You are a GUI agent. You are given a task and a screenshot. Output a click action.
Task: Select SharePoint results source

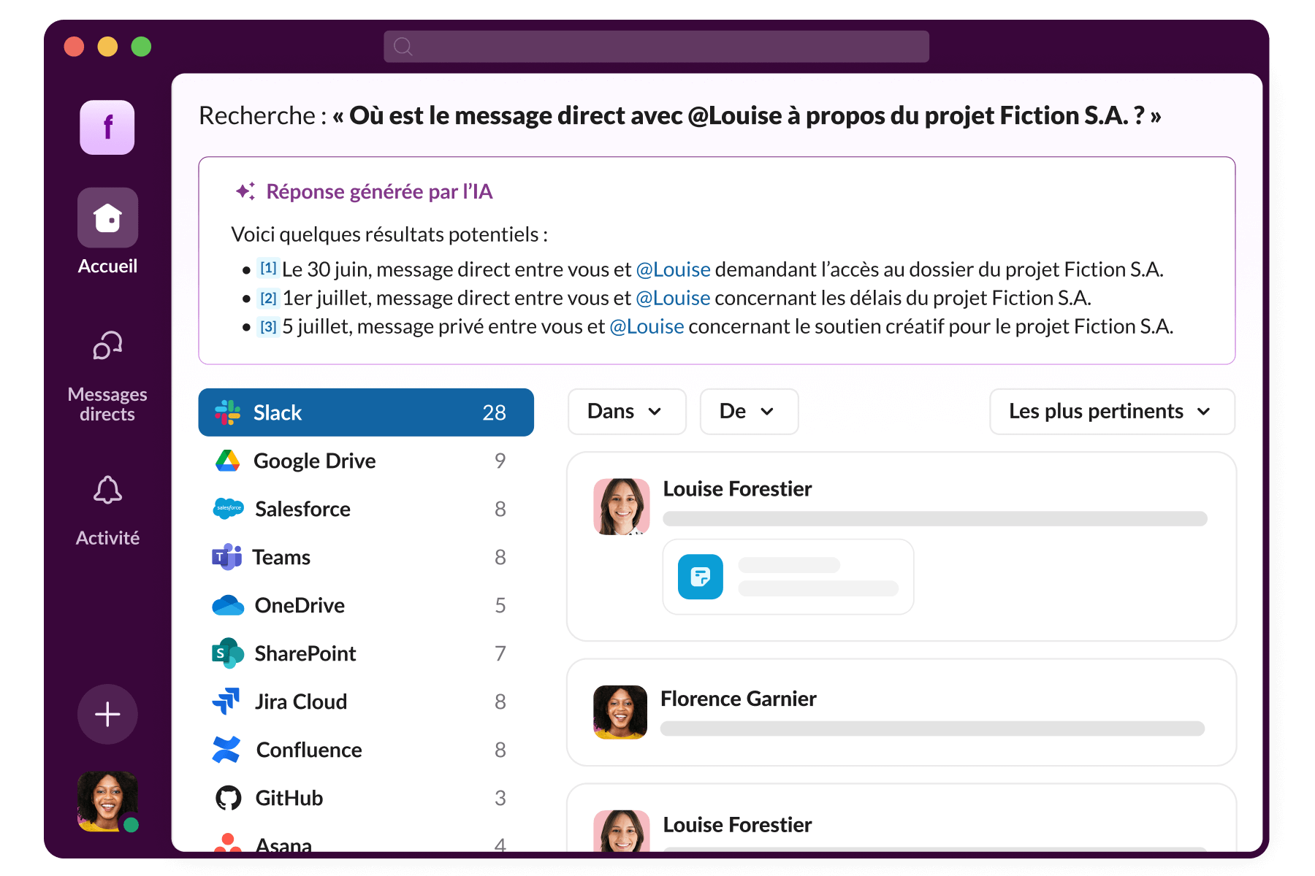(x=366, y=653)
